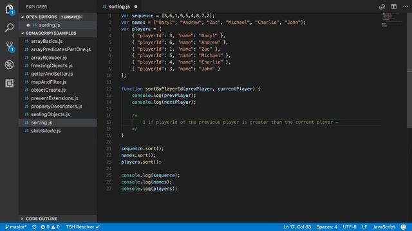Change indentation via Spaces: 4
412x231 pixels.
[326, 227]
